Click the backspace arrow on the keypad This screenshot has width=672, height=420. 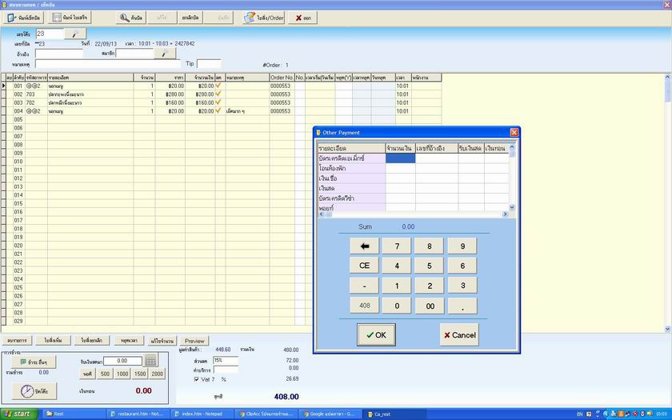364,246
